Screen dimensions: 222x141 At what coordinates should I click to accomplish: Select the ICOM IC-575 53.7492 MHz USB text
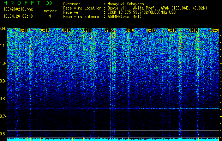pos(142,12)
